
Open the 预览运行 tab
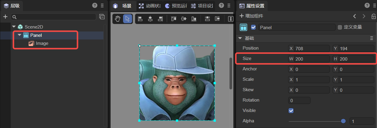pyautogui.click(x=176, y=6)
